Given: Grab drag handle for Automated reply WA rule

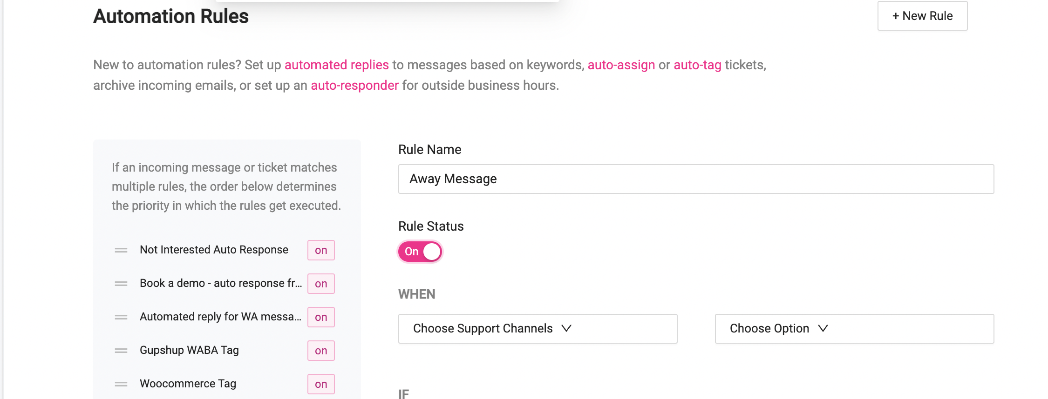Looking at the screenshot, I should [121, 317].
